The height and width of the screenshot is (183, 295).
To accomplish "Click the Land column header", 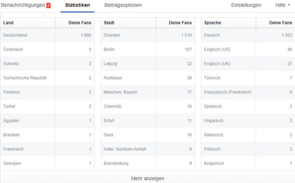I will pos(8,23).
